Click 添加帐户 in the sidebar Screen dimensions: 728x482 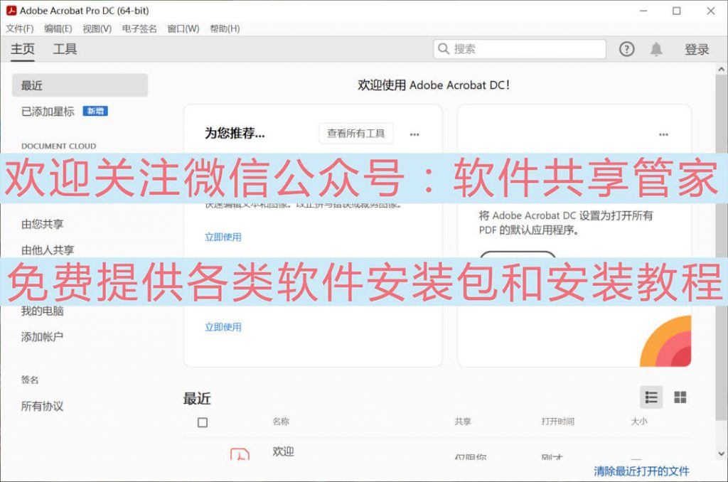pyautogui.click(x=42, y=337)
